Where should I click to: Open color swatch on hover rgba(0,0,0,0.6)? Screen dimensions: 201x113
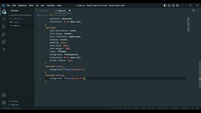64,69
